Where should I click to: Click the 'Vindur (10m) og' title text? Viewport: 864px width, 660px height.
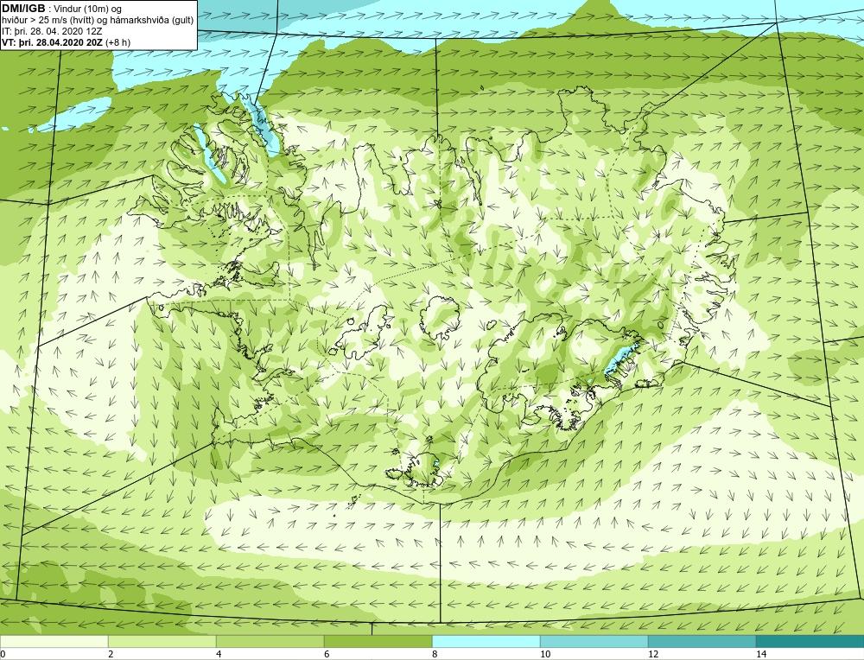[88, 9]
